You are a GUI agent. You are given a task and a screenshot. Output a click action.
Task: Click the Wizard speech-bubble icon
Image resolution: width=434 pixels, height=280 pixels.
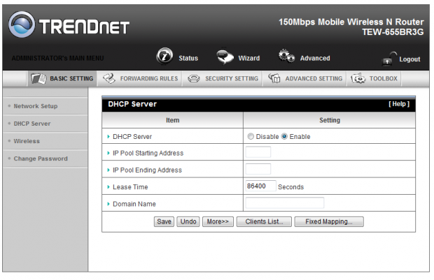[225, 57]
